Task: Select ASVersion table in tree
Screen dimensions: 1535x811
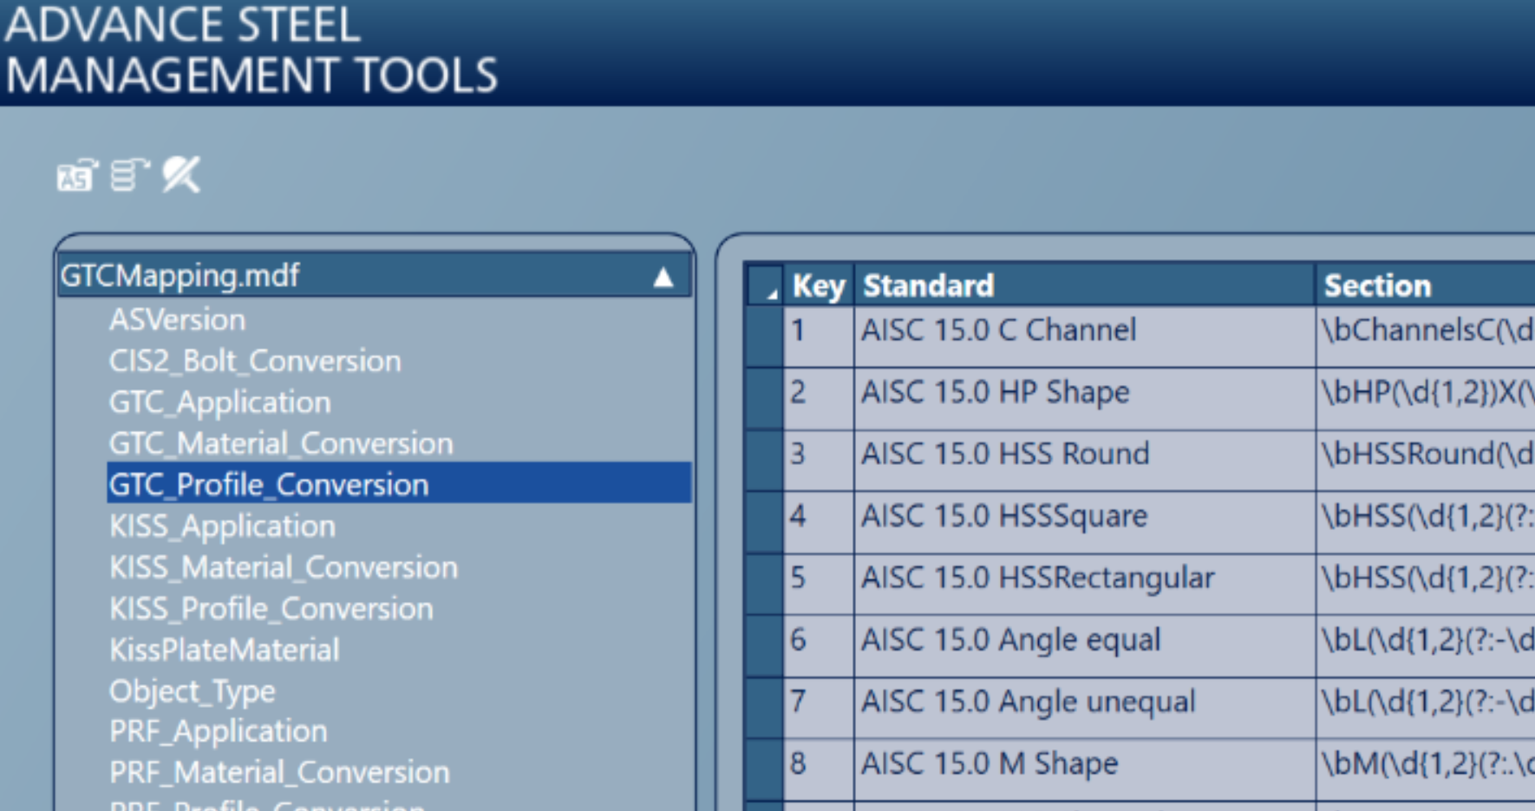Action: 177,320
